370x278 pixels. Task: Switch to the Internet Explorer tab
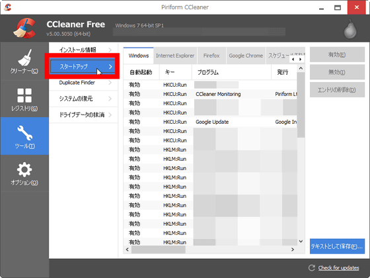coord(175,56)
